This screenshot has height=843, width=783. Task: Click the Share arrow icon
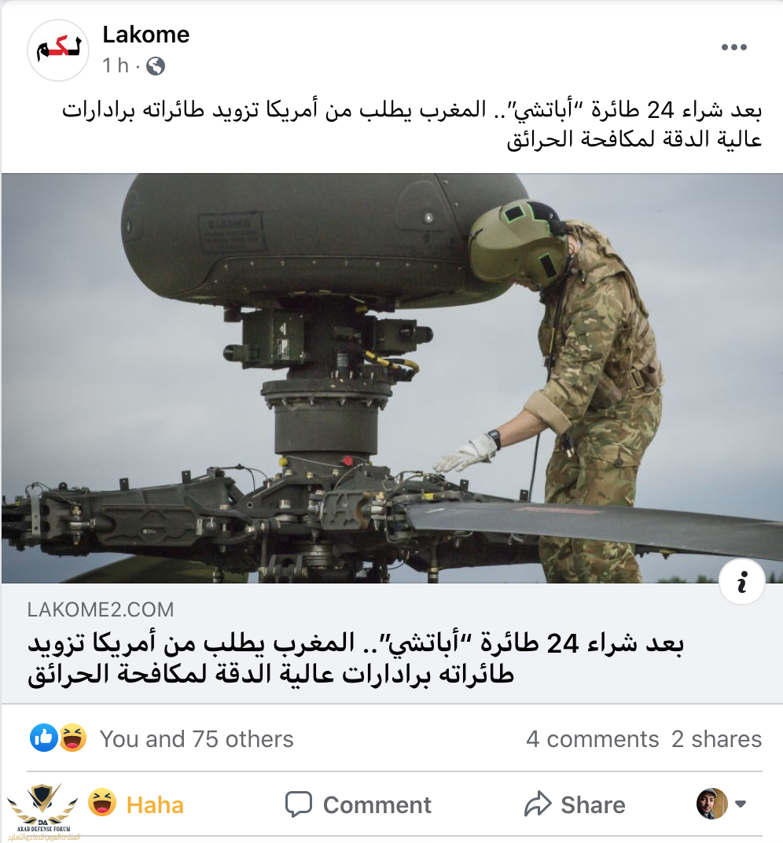coord(538,804)
